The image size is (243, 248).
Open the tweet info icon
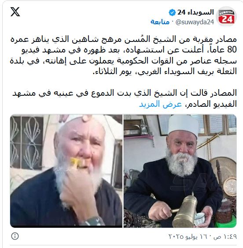[x=15, y=236]
